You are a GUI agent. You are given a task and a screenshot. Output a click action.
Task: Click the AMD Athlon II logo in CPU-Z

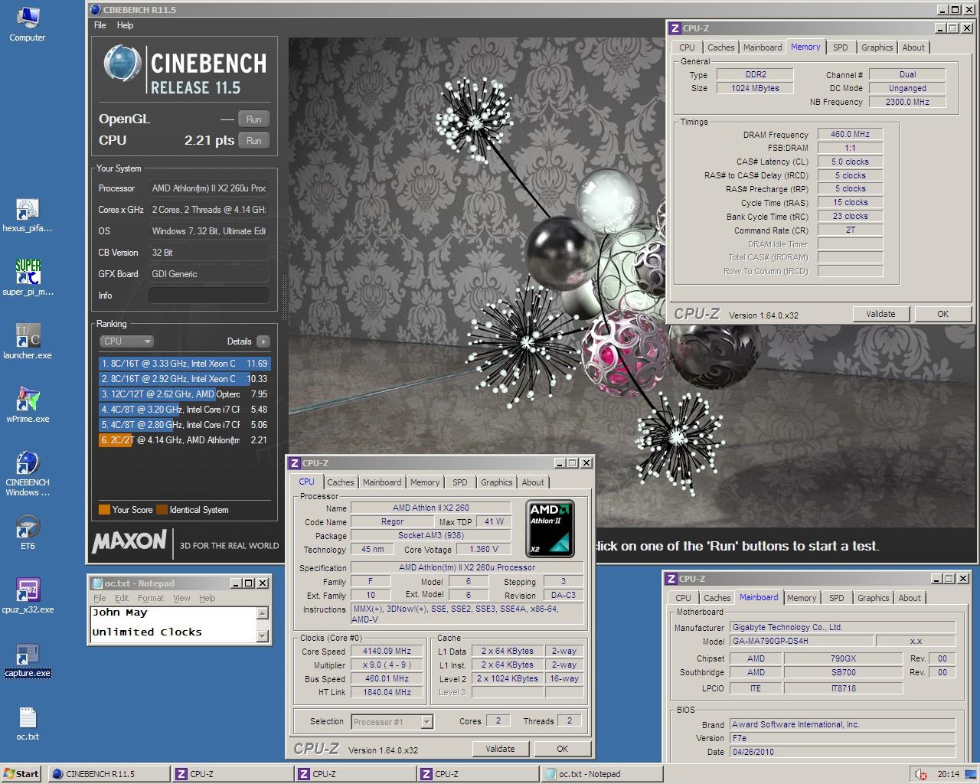550,528
